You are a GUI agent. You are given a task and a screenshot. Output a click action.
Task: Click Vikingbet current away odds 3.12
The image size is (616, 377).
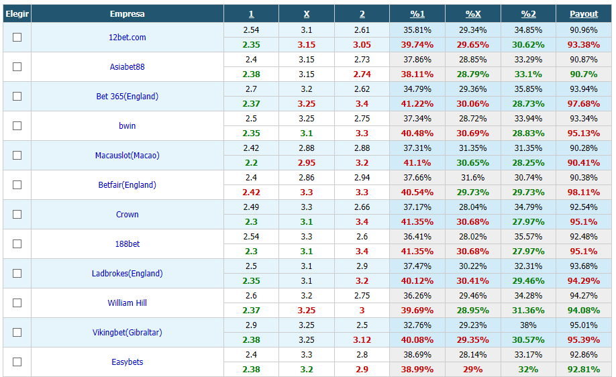[x=362, y=340]
